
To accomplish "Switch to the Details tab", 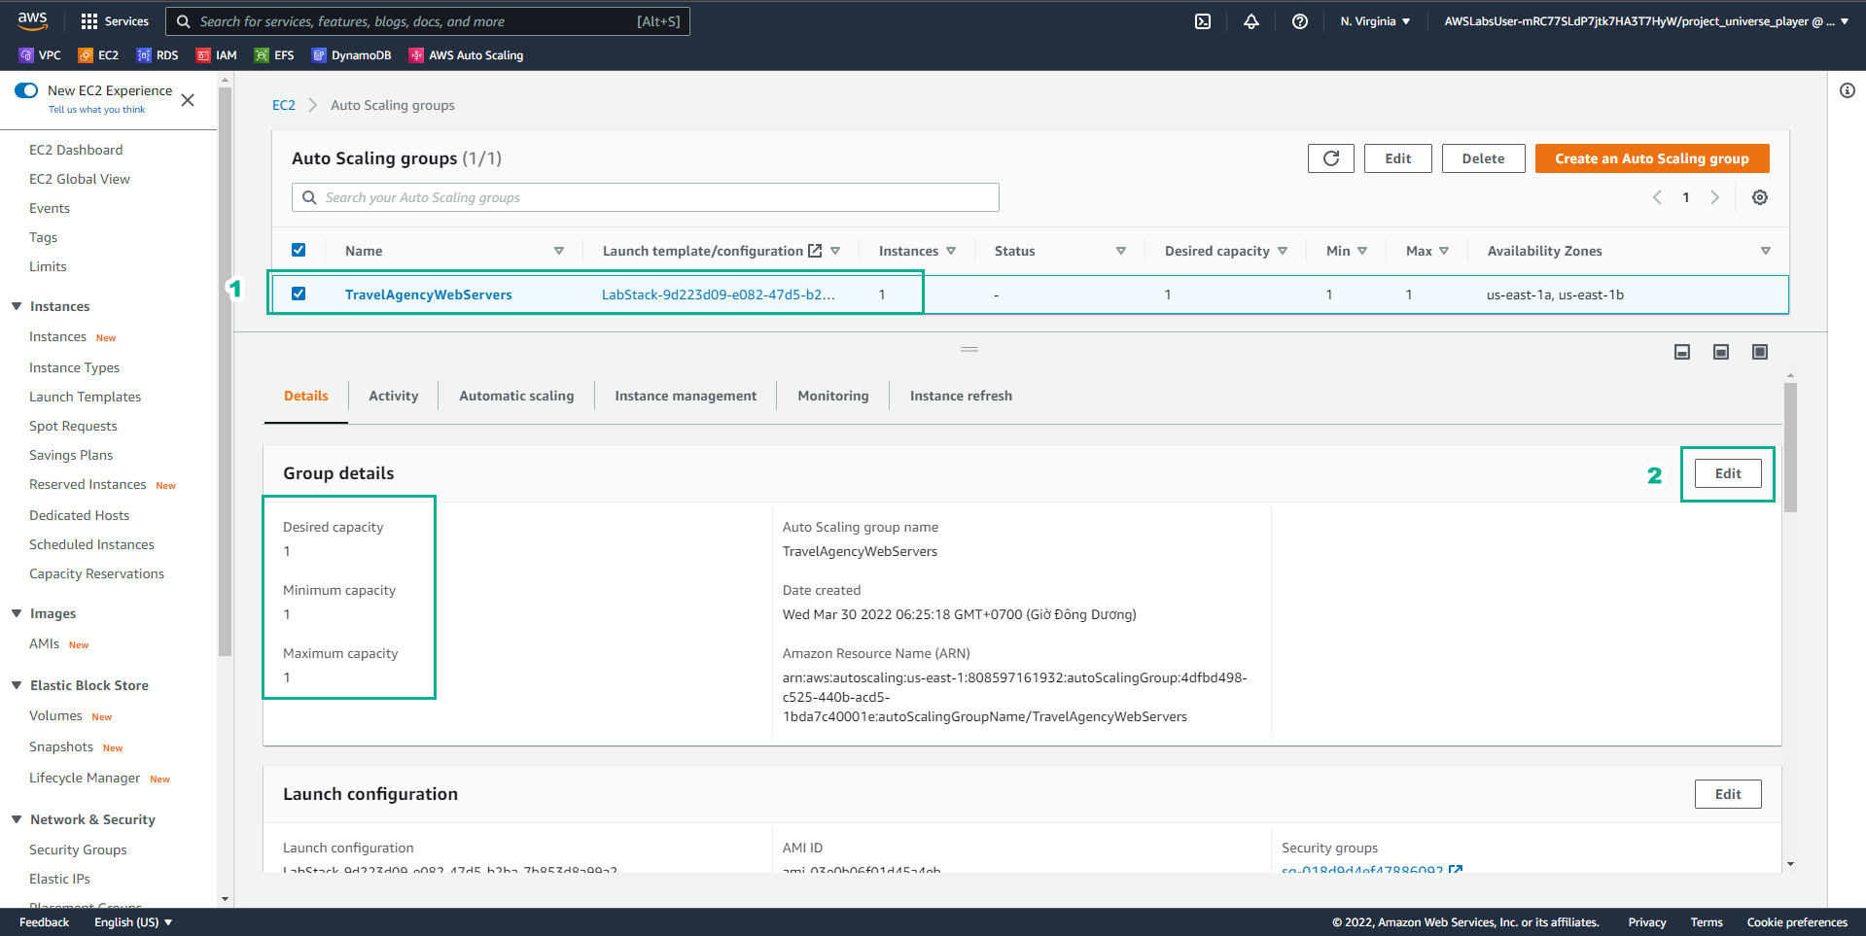I will point(306,396).
